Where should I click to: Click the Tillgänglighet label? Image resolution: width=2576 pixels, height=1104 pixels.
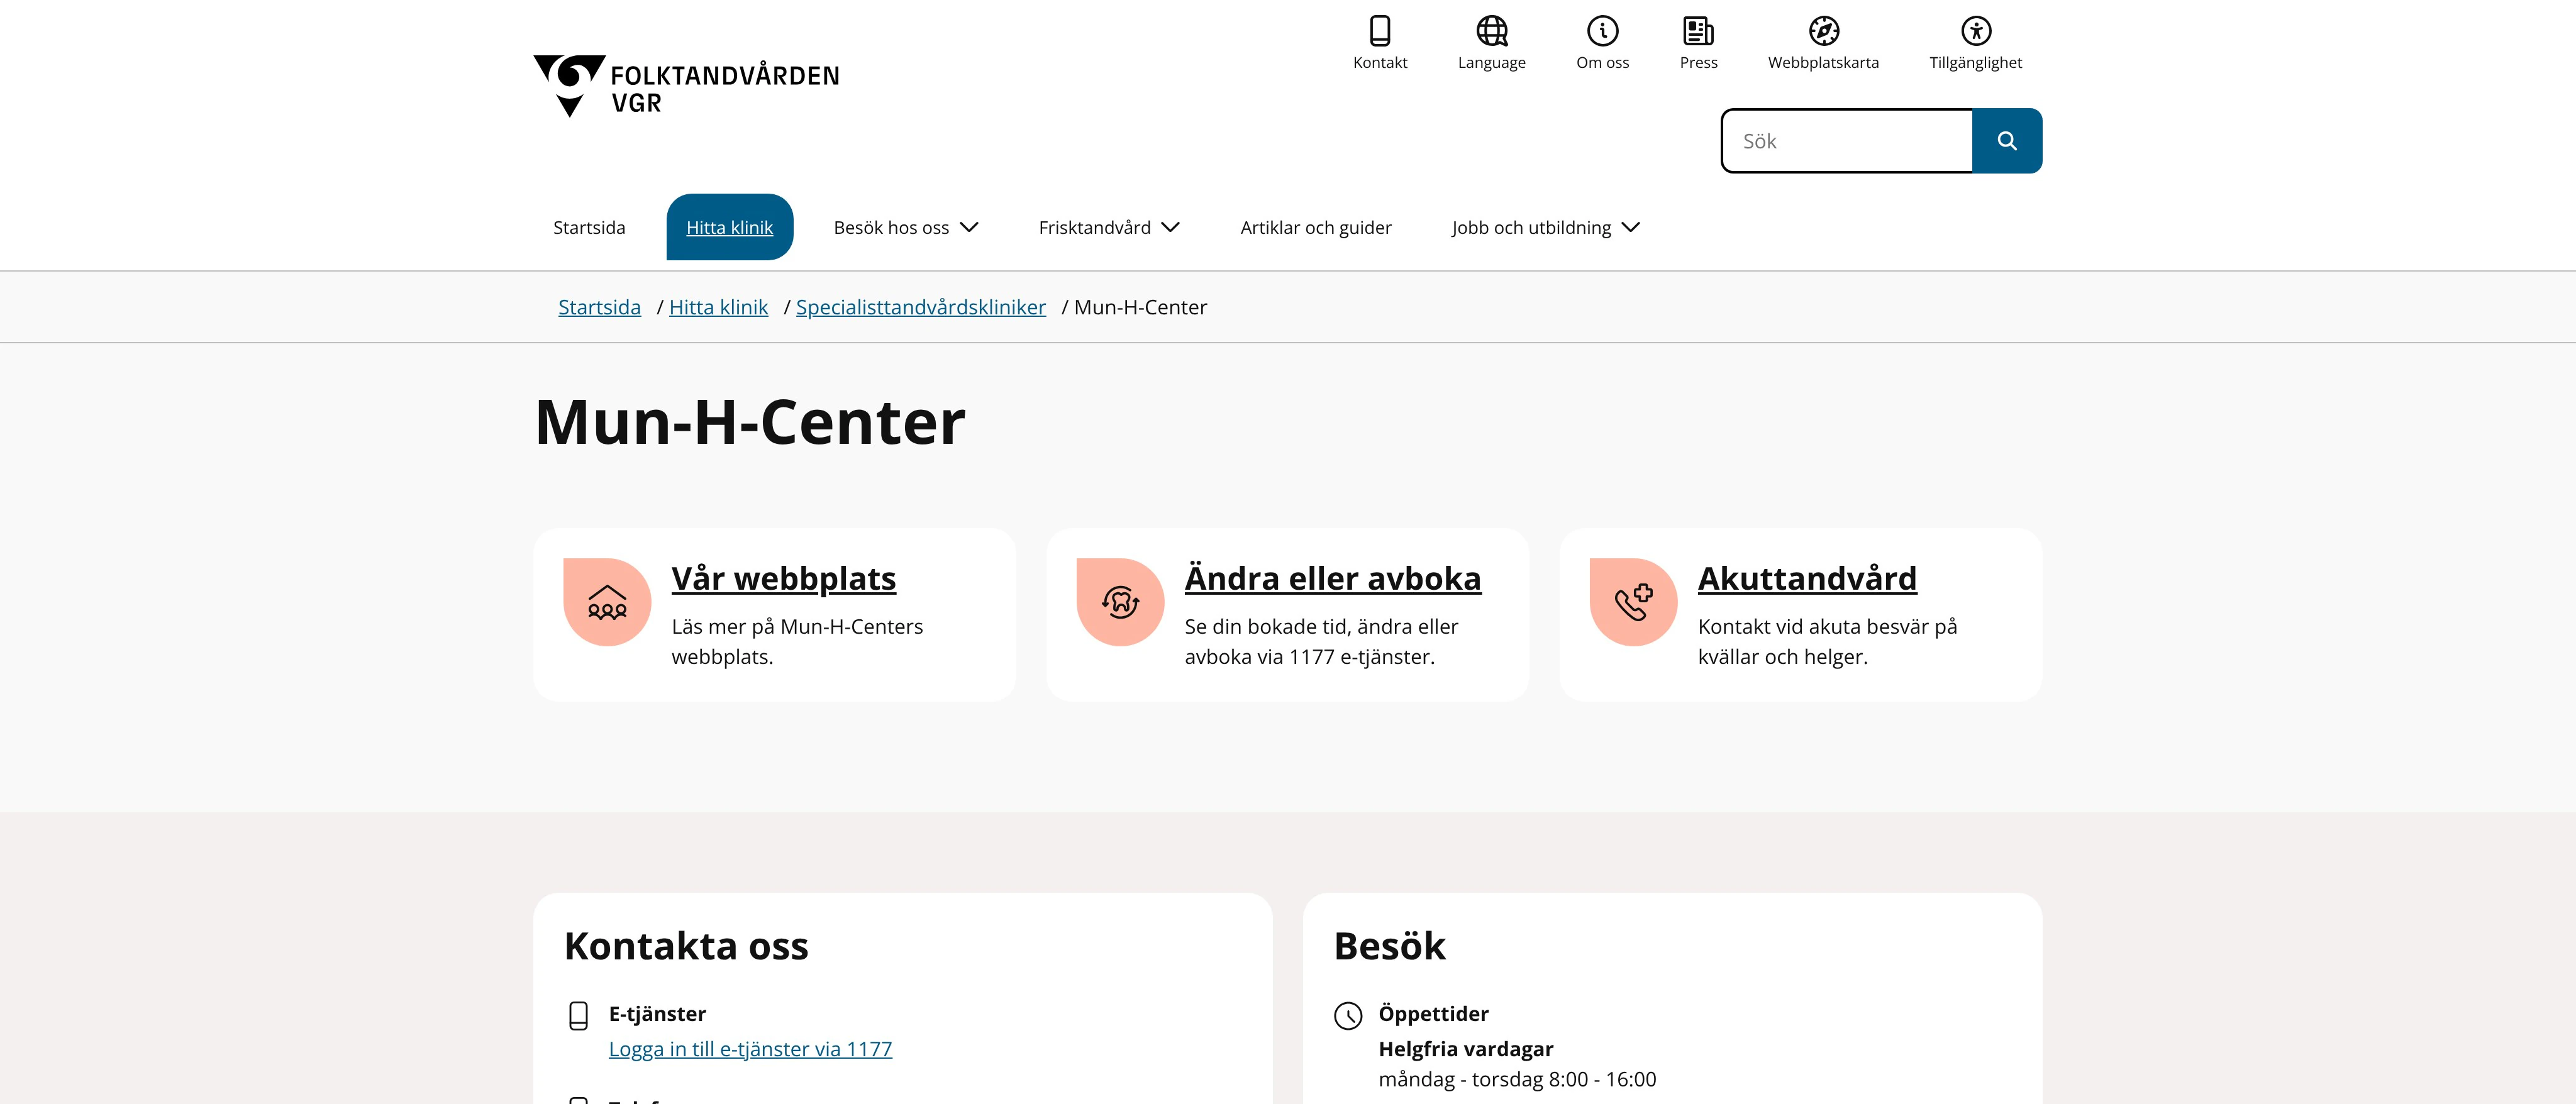click(1975, 62)
